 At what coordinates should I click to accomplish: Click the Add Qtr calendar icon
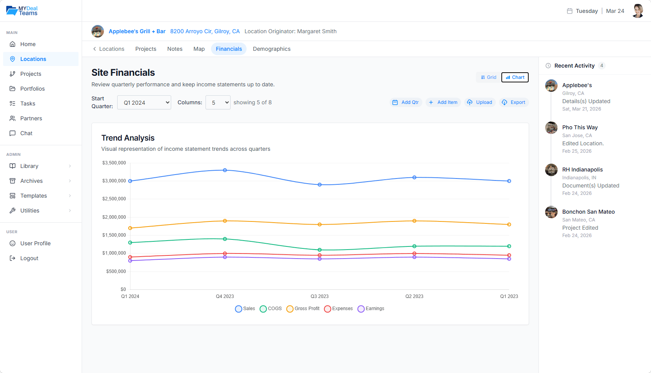point(395,102)
